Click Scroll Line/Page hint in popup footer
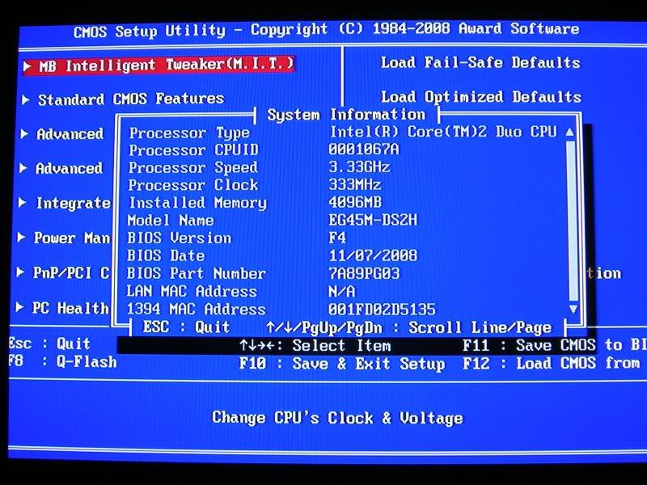This screenshot has height=485, width=647. coord(480,327)
